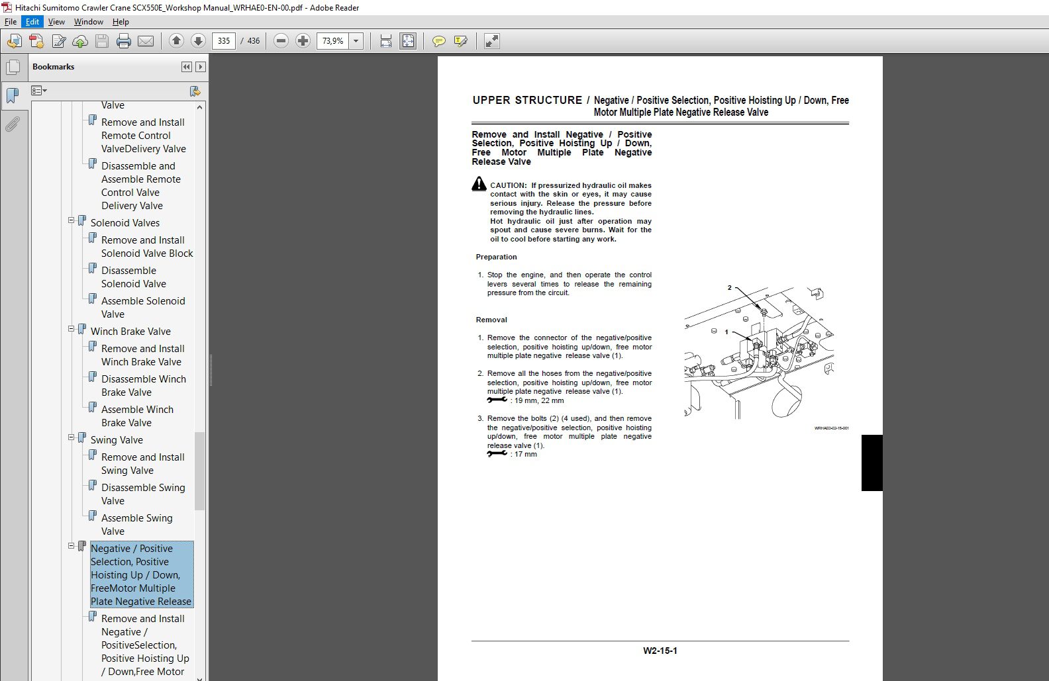Open the Assemble Solenoid Valve bookmark
The image size is (1049, 681).
click(x=143, y=308)
